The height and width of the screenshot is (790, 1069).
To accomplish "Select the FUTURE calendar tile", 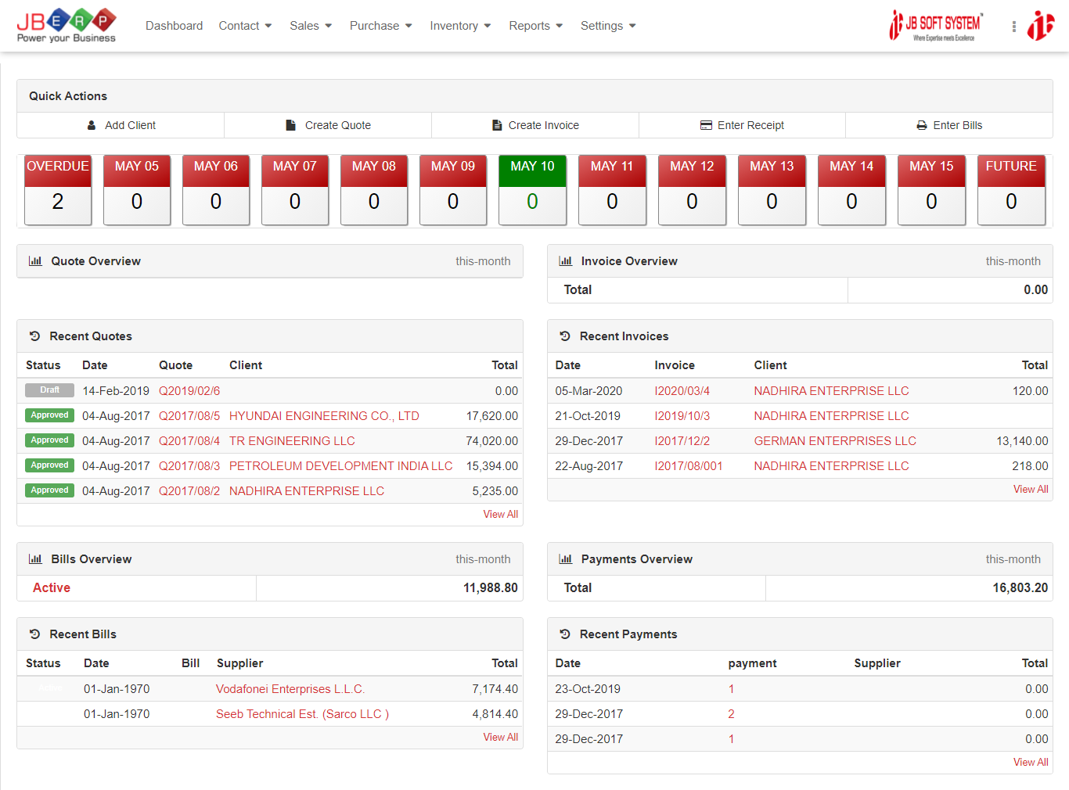I will coord(1011,190).
